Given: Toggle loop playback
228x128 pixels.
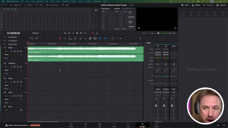Looking at the screenshot, I should pos(85,33).
